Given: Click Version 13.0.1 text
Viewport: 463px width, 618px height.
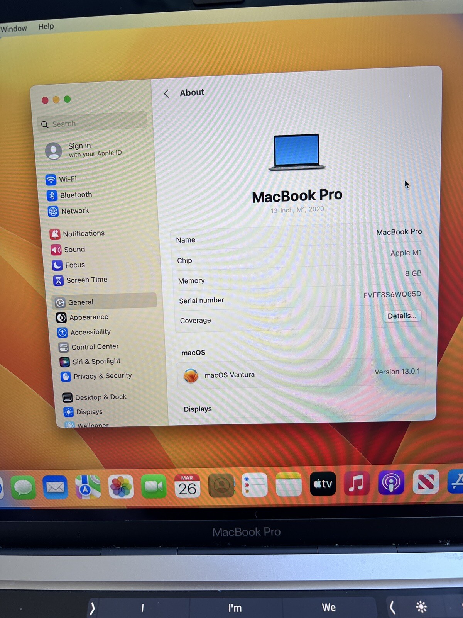Looking at the screenshot, I should (397, 371).
